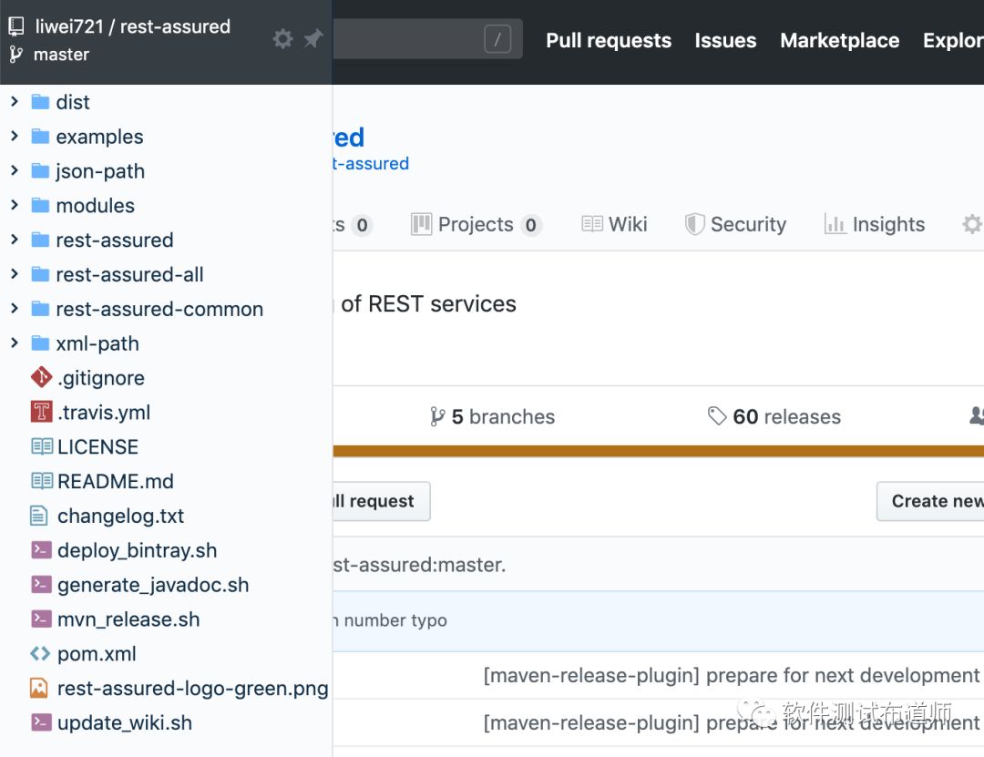Click the json-path folder icon
This screenshot has width=984, height=757.
click(x=40, y=170)
